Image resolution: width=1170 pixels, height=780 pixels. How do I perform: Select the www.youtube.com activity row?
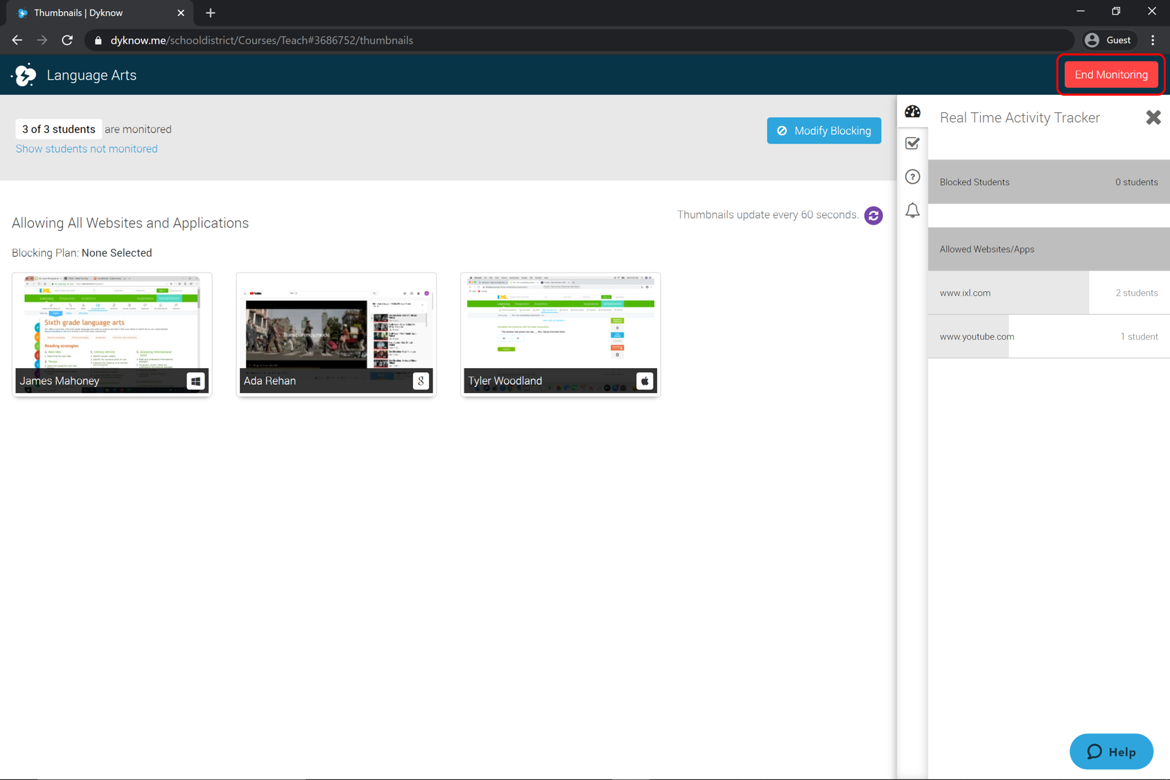click(x=1049, y=336)
